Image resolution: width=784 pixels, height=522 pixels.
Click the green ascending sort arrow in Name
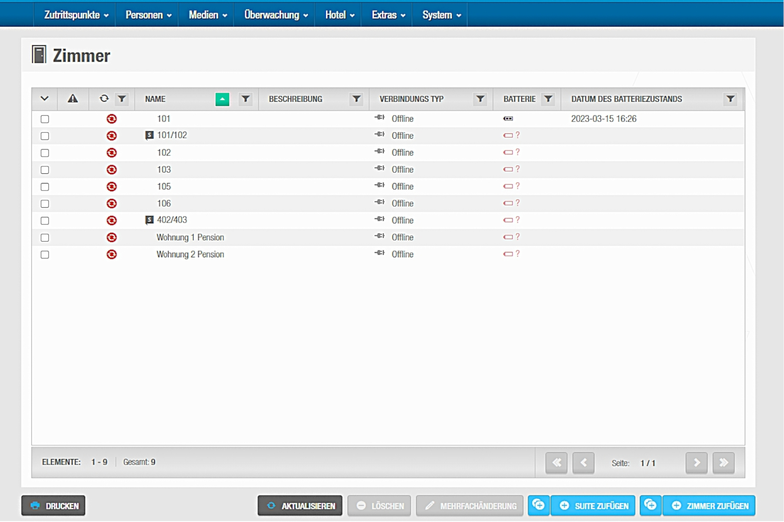[222, 99]
